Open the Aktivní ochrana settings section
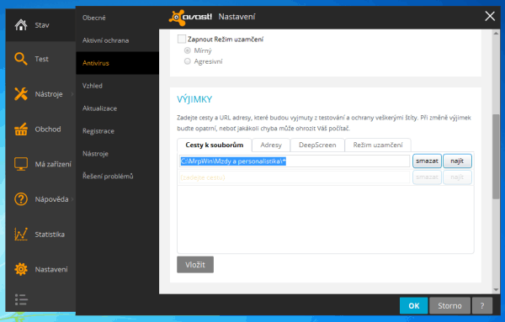Screen dimensions: 505x322 coord(106,40)
